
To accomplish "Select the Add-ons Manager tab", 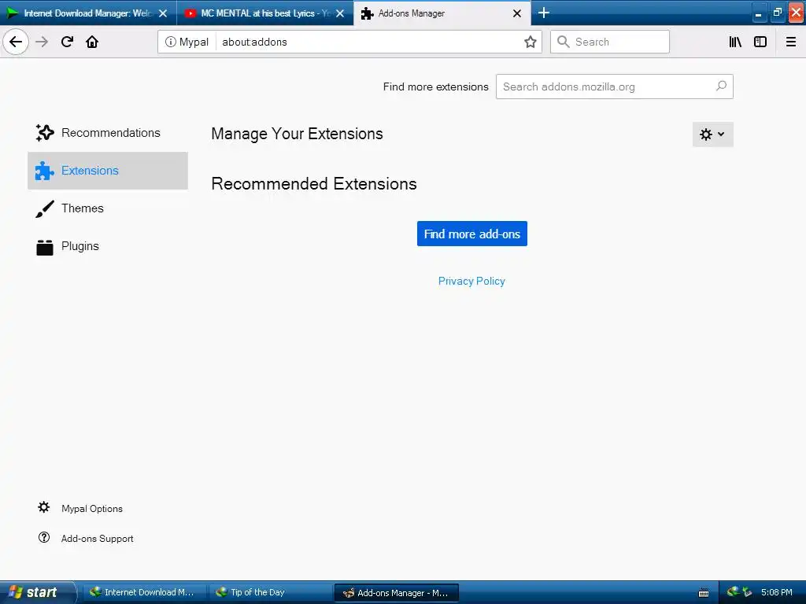I will (442, 13).
